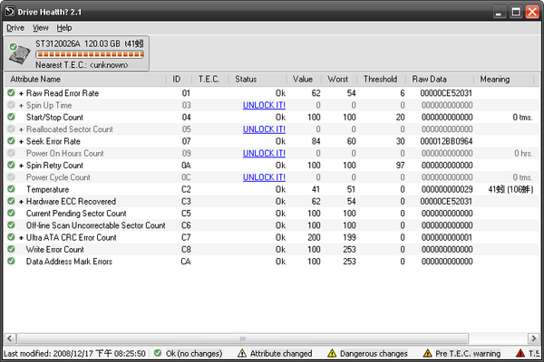Image resolution: width=544 pixels, height=362 pixels.
Task: Expand the plus sign beside Hardware ECC Recovered
Action: click(21, 202)
